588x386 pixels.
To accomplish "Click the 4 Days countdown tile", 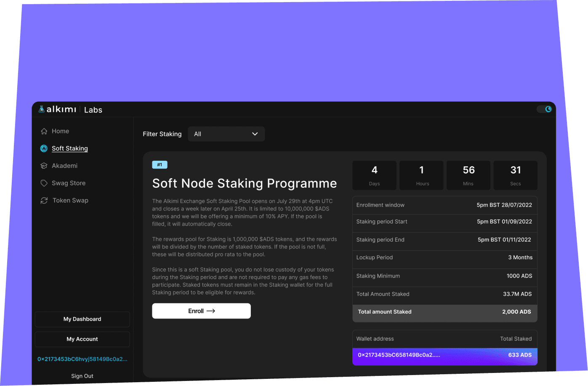I will point(374,175).
